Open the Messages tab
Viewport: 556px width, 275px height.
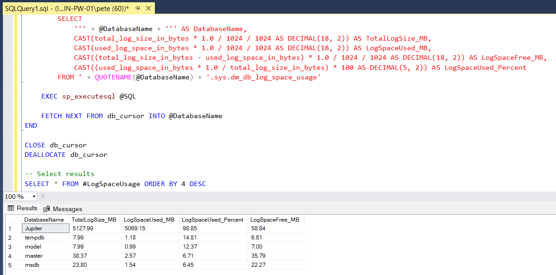pos(63,209)
